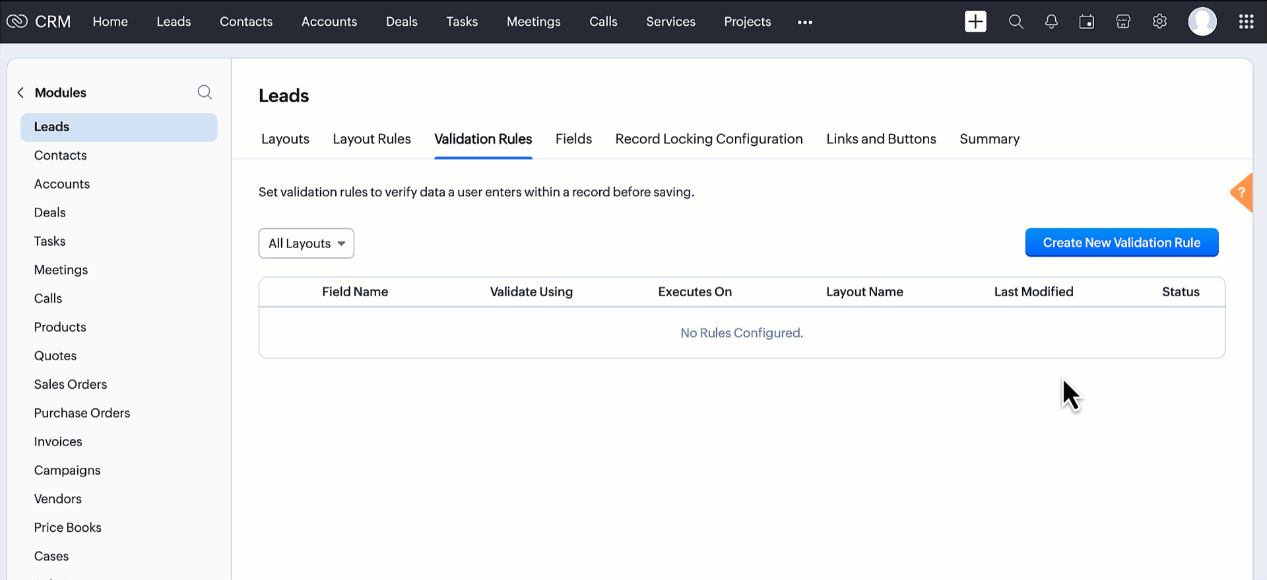Open the notifications bell icon
This screenshot has width=1267, height=580.
(1051, 22)
